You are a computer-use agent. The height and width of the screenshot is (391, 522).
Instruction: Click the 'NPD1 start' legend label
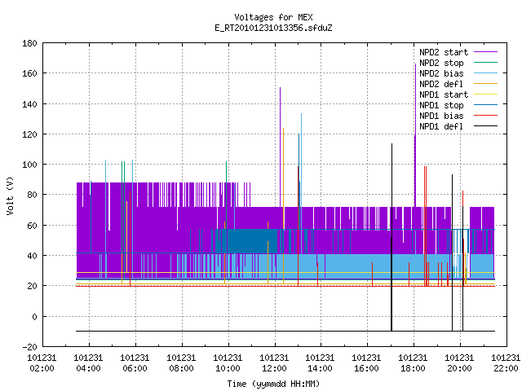(x=444, y=94)
